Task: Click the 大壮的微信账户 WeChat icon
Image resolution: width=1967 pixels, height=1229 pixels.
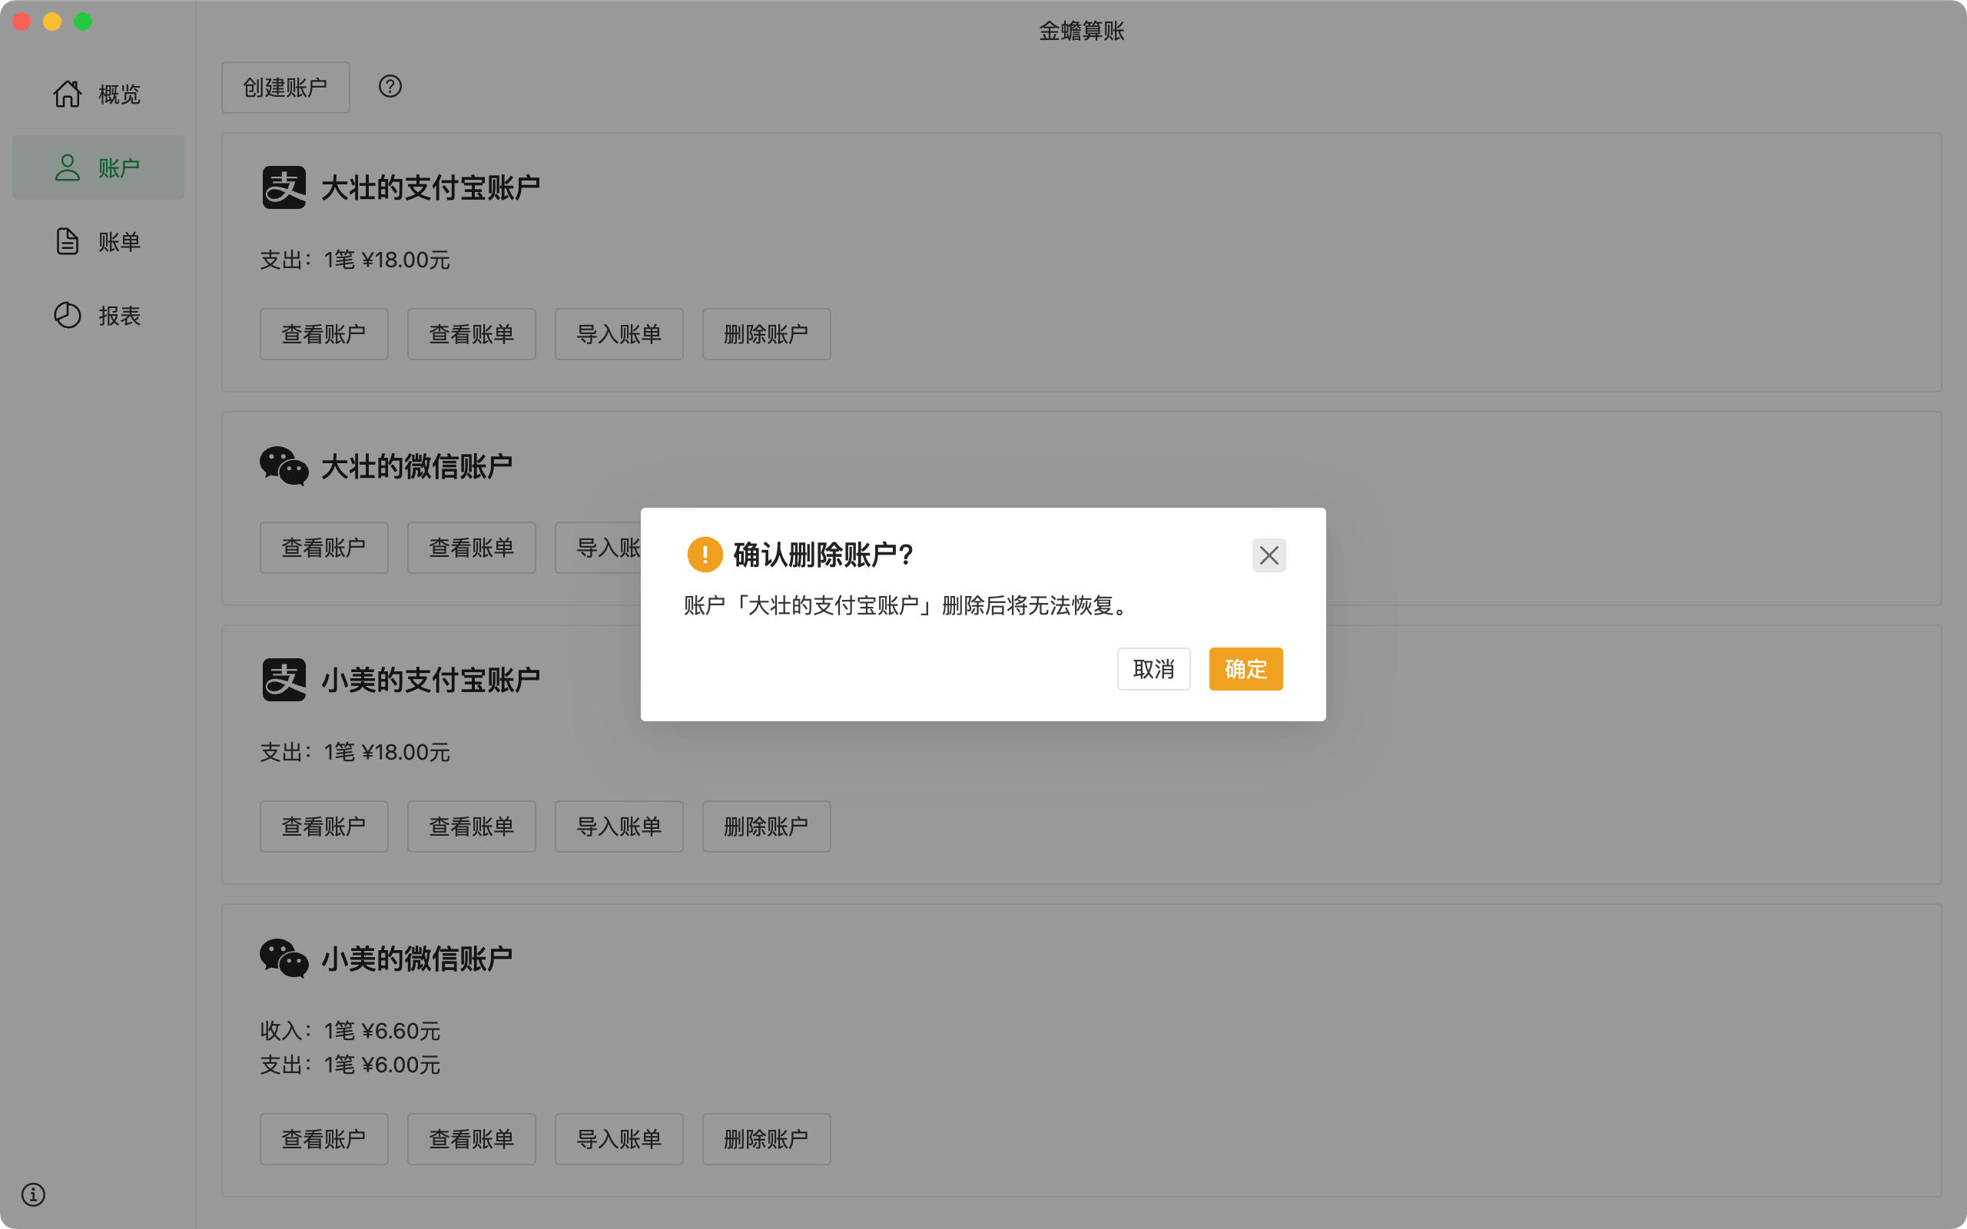Action: pyautogui.click(x=284, y=465)
